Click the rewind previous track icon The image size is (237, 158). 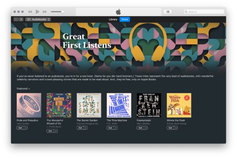[x=30, y=12]
